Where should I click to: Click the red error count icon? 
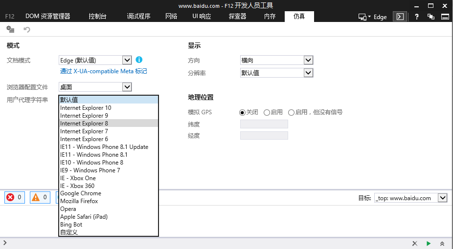point(10,197)
